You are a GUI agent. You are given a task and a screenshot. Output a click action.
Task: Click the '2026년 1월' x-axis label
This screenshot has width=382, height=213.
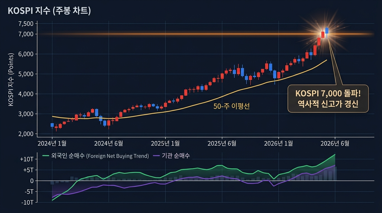278,143
